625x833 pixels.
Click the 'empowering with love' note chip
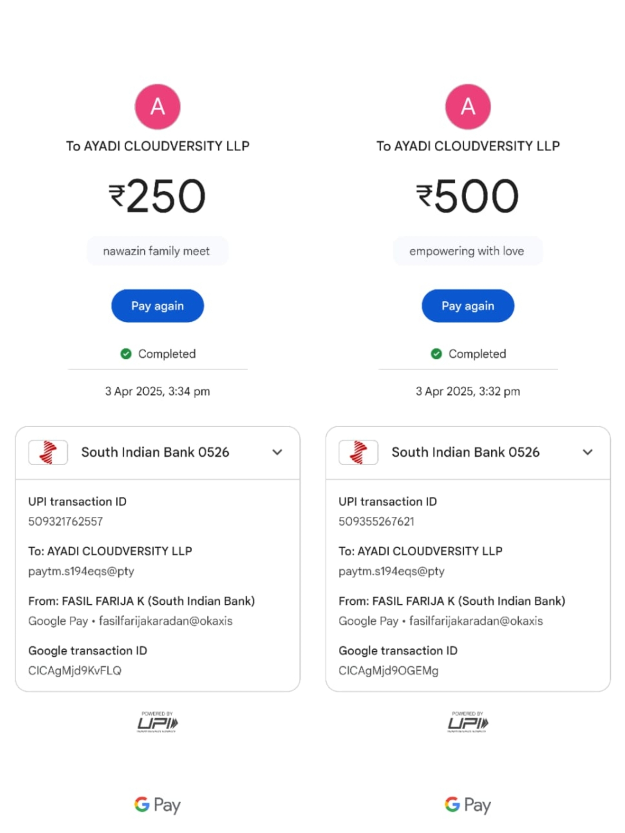(x=467, y=251)
